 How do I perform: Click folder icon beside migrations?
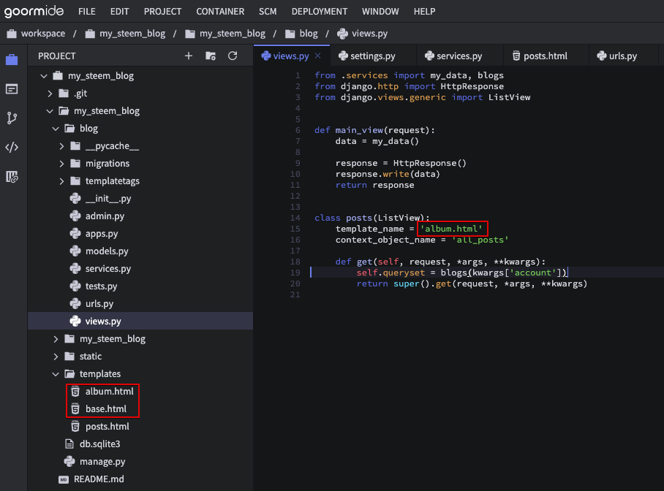(75, 163)
